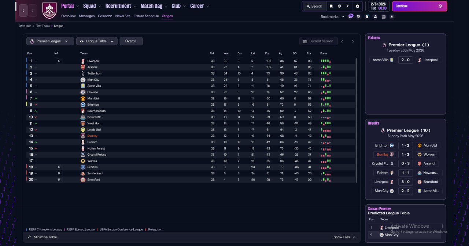The width and height of the screenshot is (469, 246).
Task: Click the Burnley 1 - 2 Wolves result score
Action: 406,154
